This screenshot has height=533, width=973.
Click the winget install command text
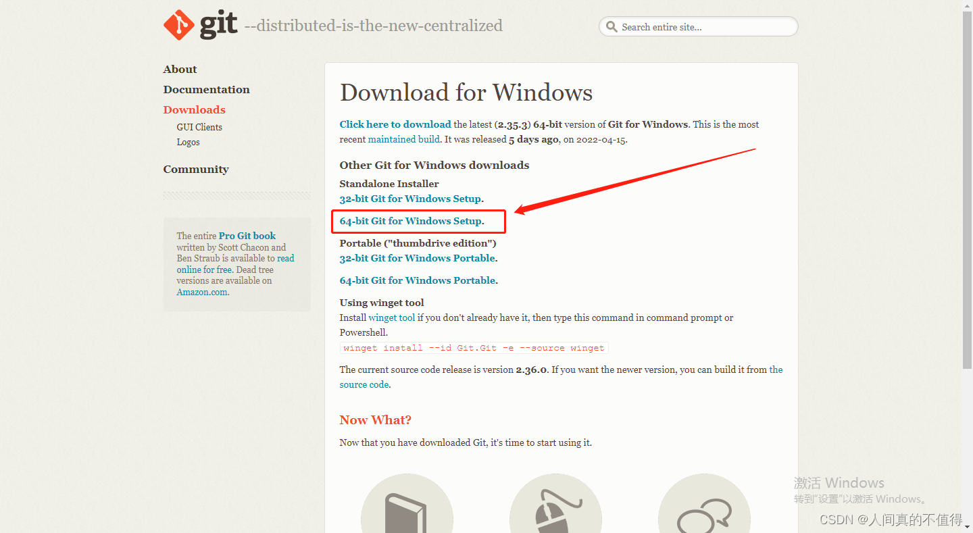pos(474,348)
